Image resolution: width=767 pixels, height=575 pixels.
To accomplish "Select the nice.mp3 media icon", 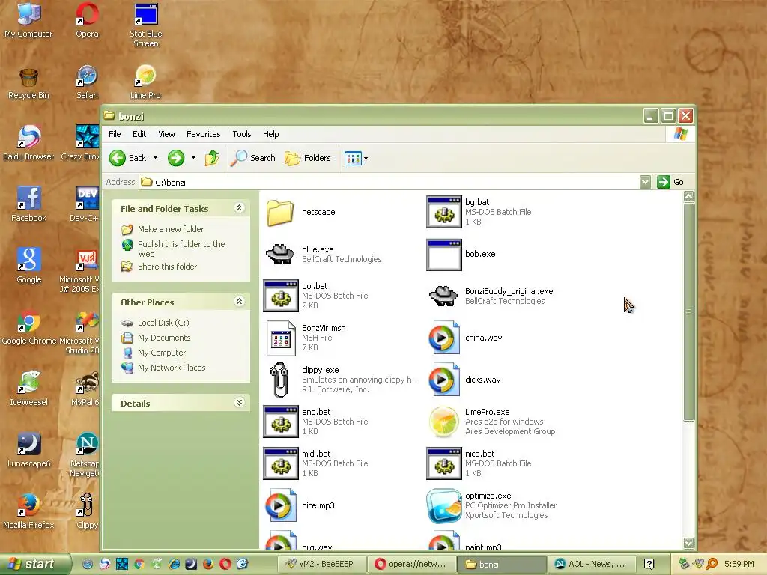I will pos(280,505).
